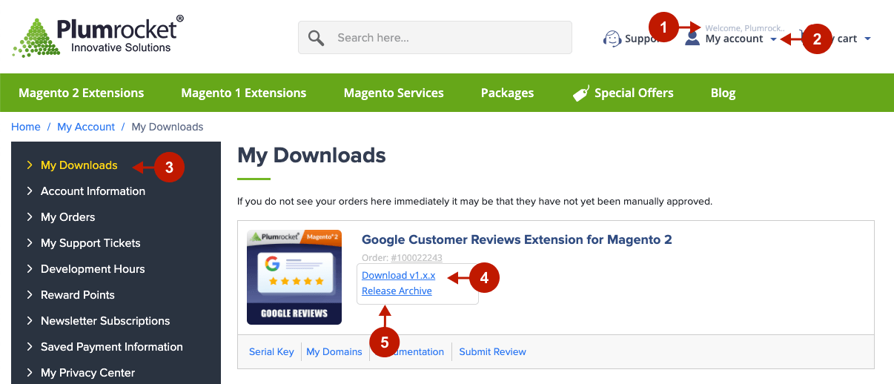Screen dimensions: 894x384
Task: Go to My Account breadcrumb
Action: click(86, 127)
